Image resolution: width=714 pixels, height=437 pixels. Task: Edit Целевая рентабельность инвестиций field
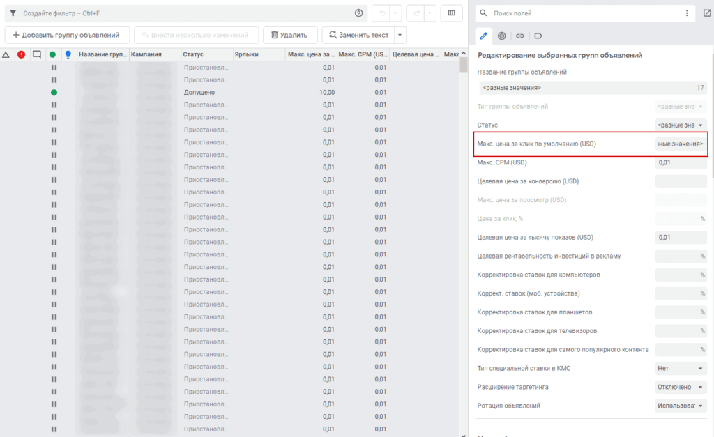[x=681, y=256]
